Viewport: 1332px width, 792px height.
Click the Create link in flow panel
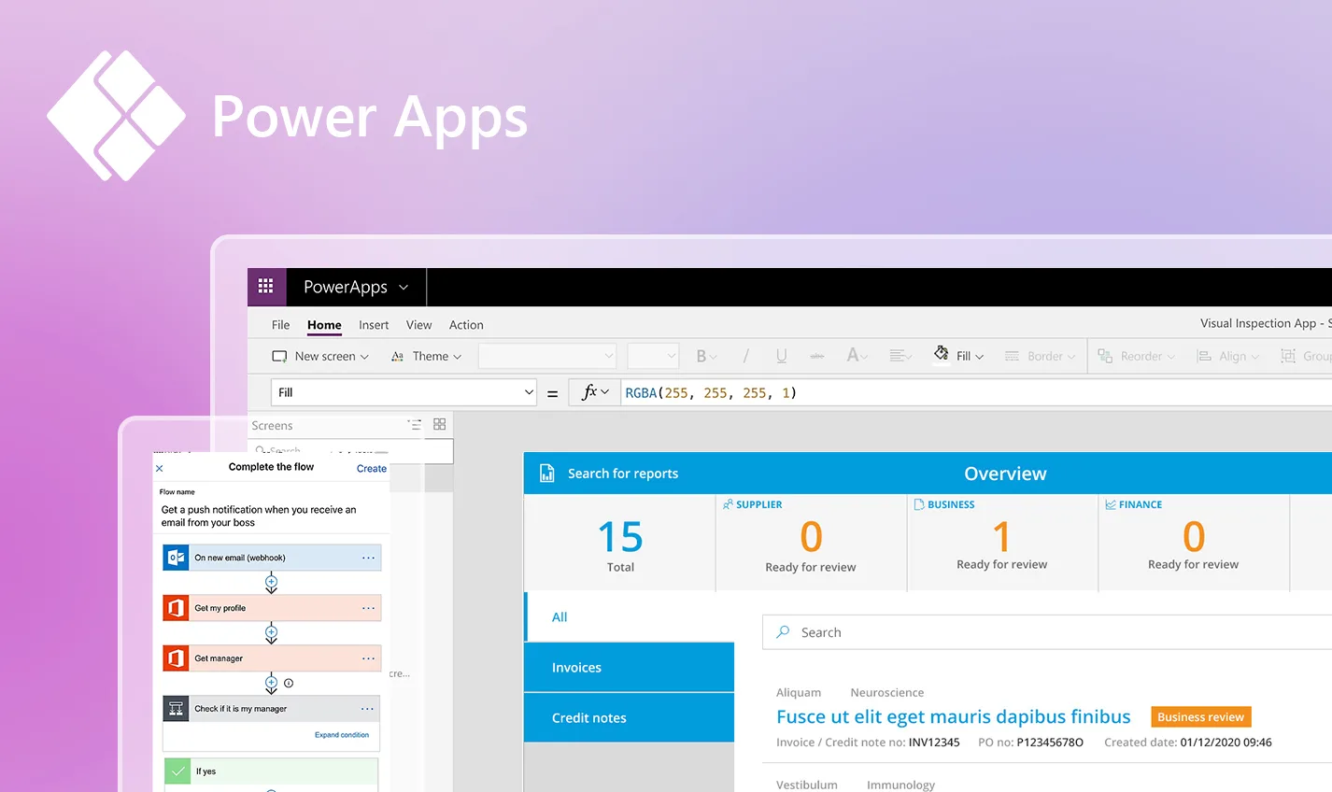(x=371, y=469)
